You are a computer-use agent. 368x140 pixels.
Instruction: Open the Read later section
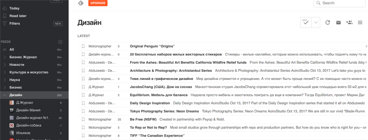pos(18,16)
